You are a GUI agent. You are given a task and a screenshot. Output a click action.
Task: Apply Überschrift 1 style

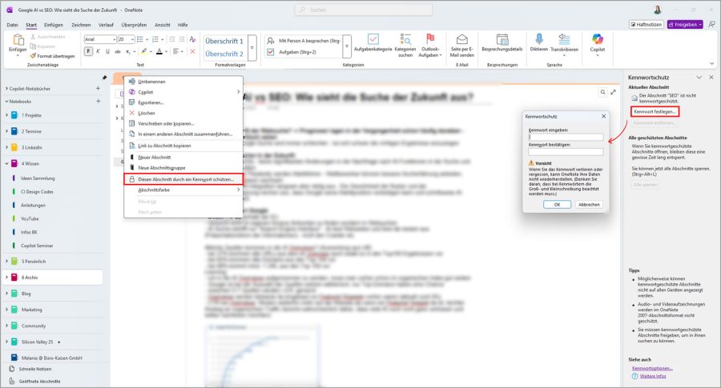224,42
